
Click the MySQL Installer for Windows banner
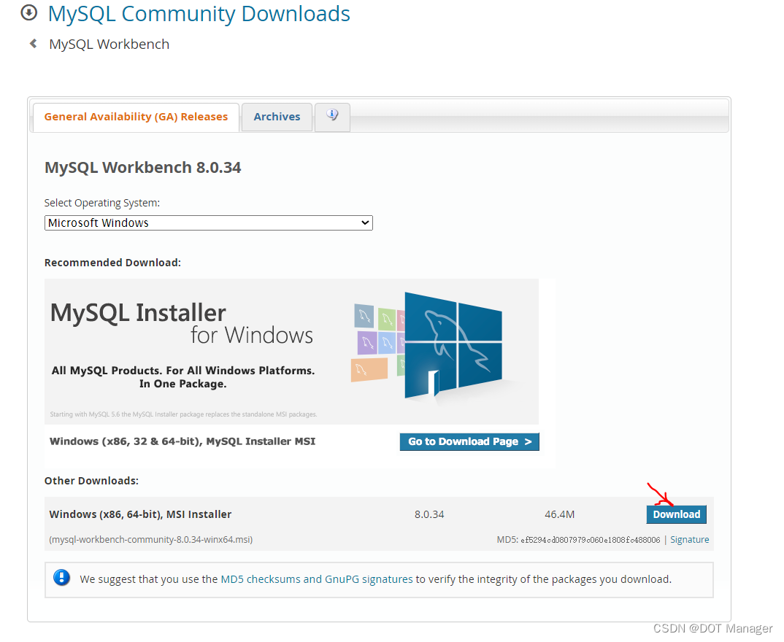(291, 352)
